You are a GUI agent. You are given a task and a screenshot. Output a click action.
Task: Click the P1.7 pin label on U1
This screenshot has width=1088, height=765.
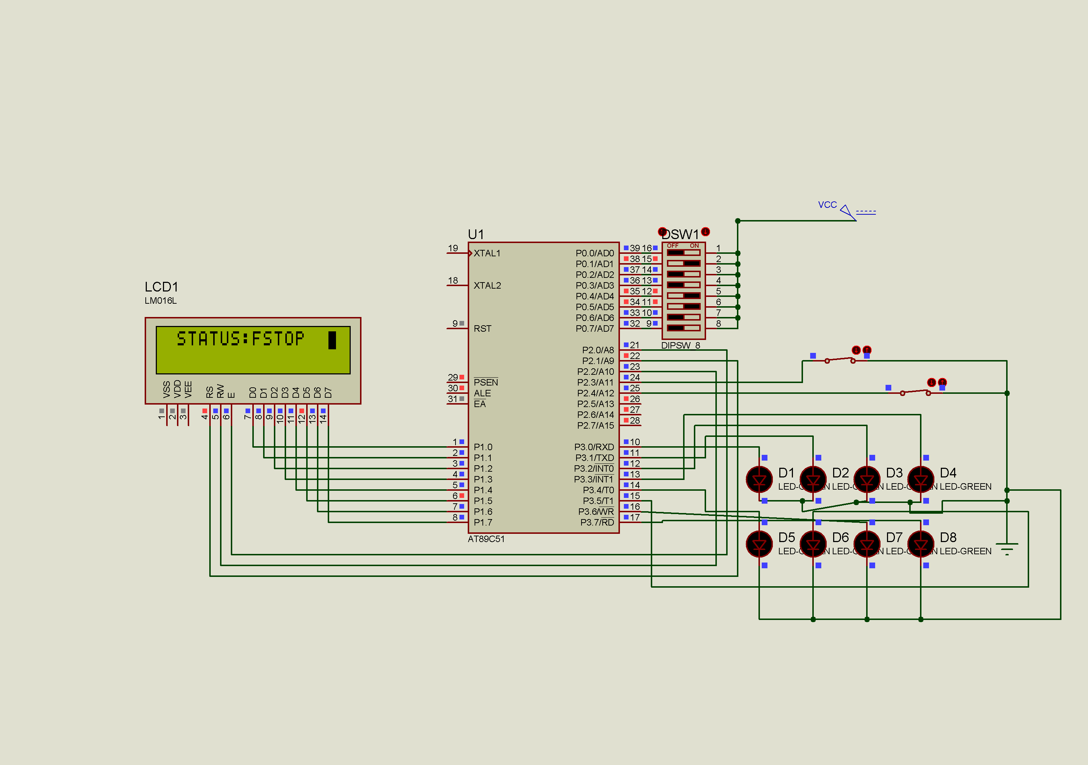[x=483, y=522]
